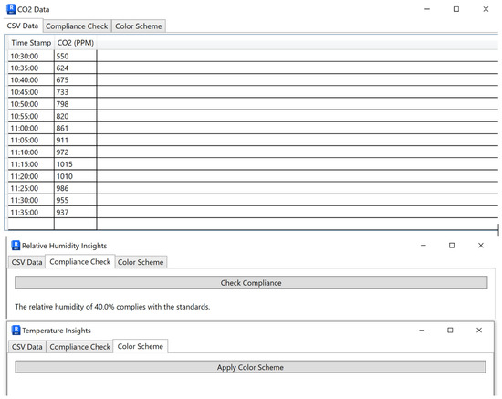Click the Revit icon in CO2 Data title

11,9
